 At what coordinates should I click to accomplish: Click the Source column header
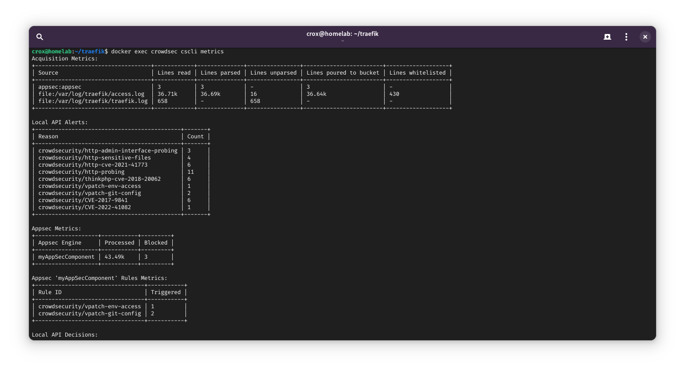48,73
